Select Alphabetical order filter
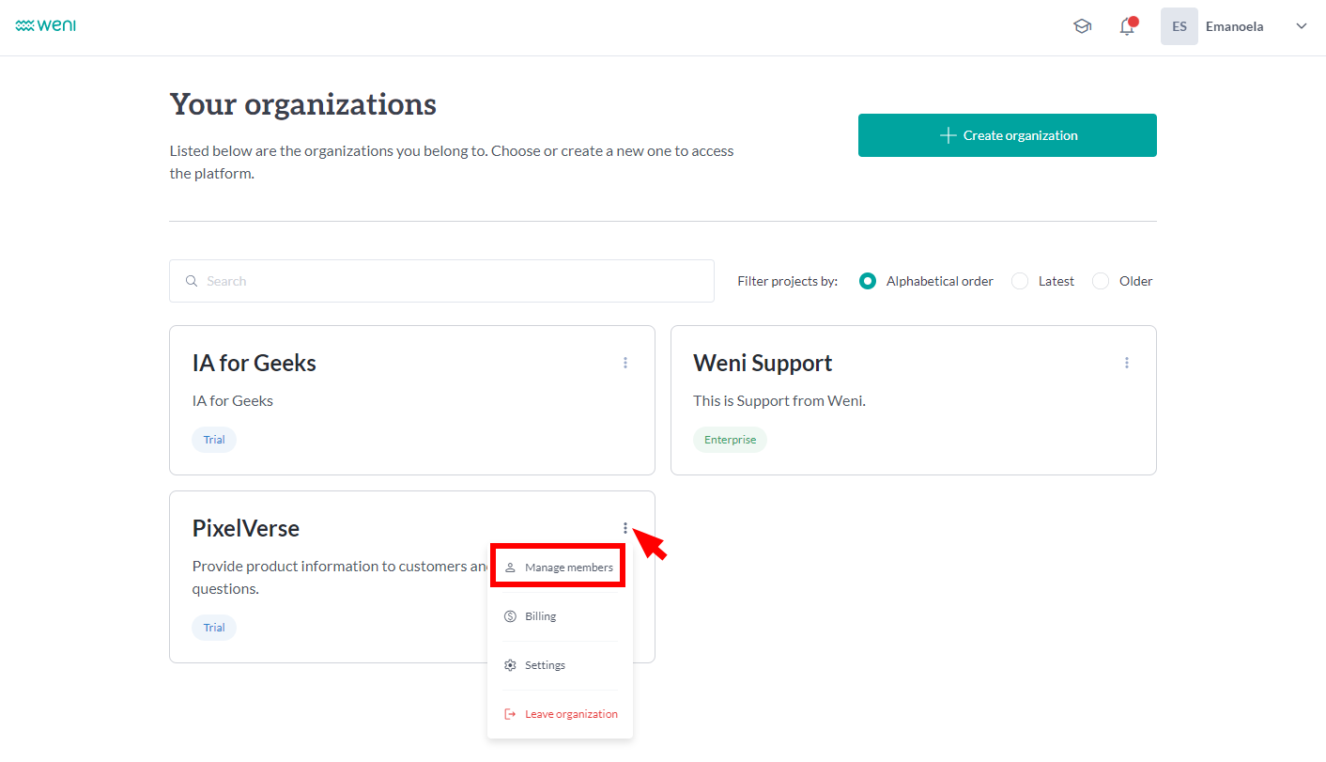Image resolution: width=1326 pixels, height=762 pixels. pyautogui.click(x=869, y=281)
